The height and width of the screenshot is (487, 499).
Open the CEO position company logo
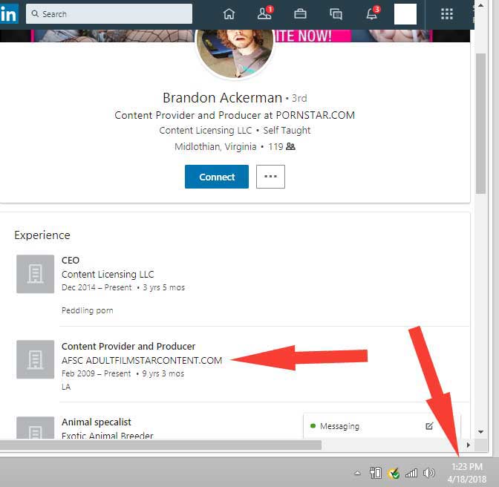[x=36, y=274]
